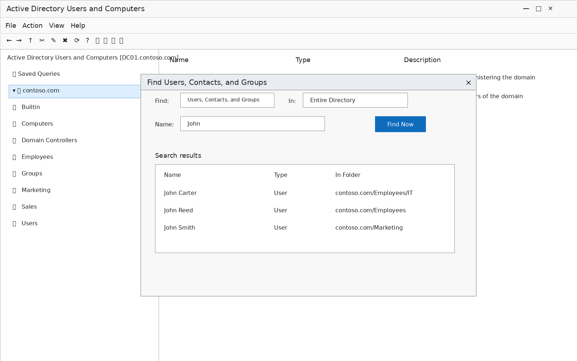Click the contoso.com/Marketing folder cell
Viewport: 577px width, 361px height.
(x=369, y=227)
